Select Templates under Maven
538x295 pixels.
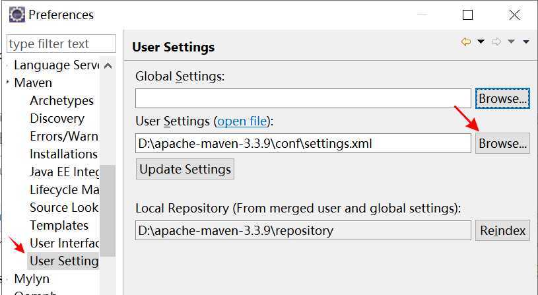(x=59, y=226)
